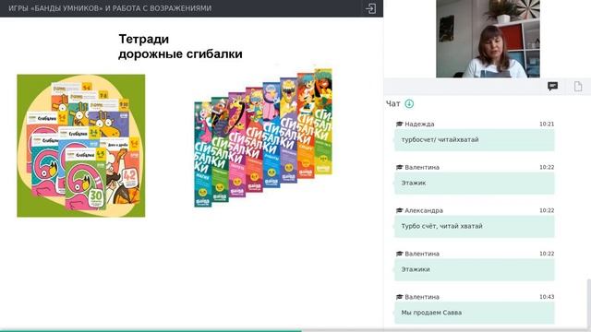Click the exit webinar icon in header
The image size is (591, 332).
coord(370,8)
